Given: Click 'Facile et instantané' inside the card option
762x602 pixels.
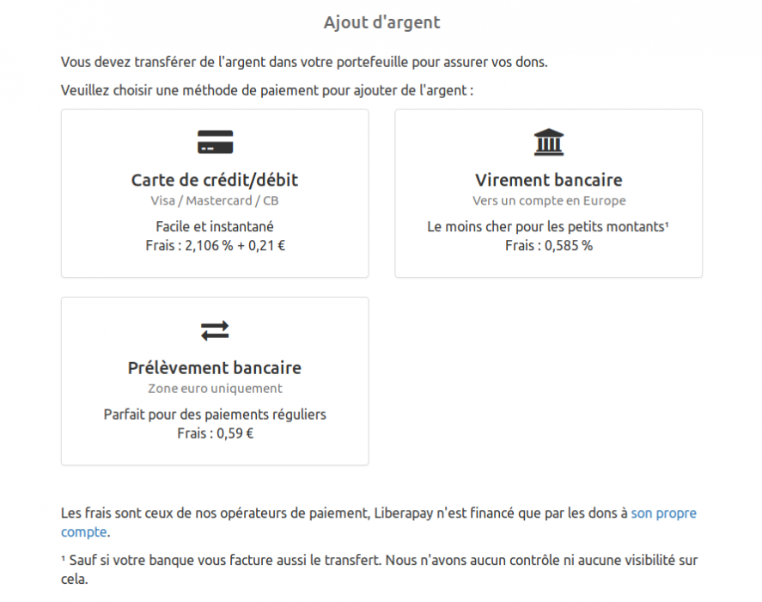Looking at the screenshot, I should click(x=214, y=226).
